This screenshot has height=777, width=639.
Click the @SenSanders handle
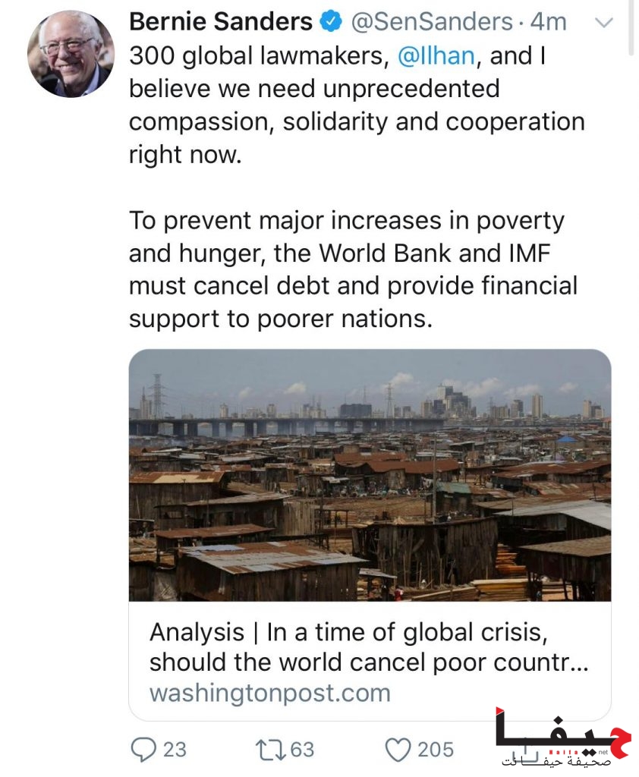pyautogui.click(x=431, y=22)
